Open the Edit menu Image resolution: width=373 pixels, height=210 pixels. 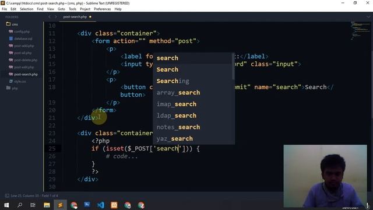pos(13,9)
